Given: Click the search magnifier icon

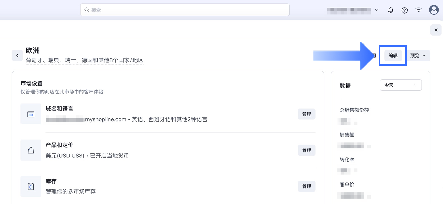Looking at the screenshot, I should click(x=87, y=10).
